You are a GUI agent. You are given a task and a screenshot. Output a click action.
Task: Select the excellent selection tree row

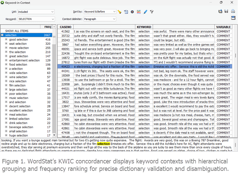26,111
